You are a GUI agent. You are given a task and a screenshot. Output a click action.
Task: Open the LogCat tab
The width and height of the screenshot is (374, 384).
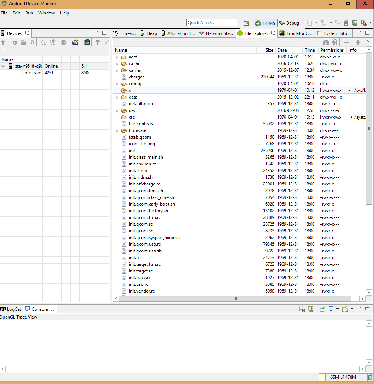point(11,309)
